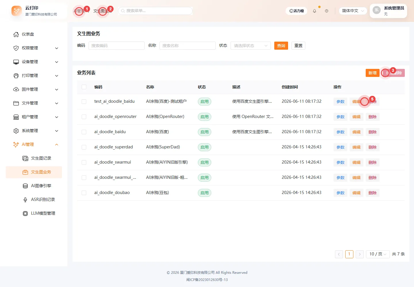The width and height of the screenshot is (414, 287).
Task: Click the 打印管理 printer icon
Action: (x=16, y=76)
